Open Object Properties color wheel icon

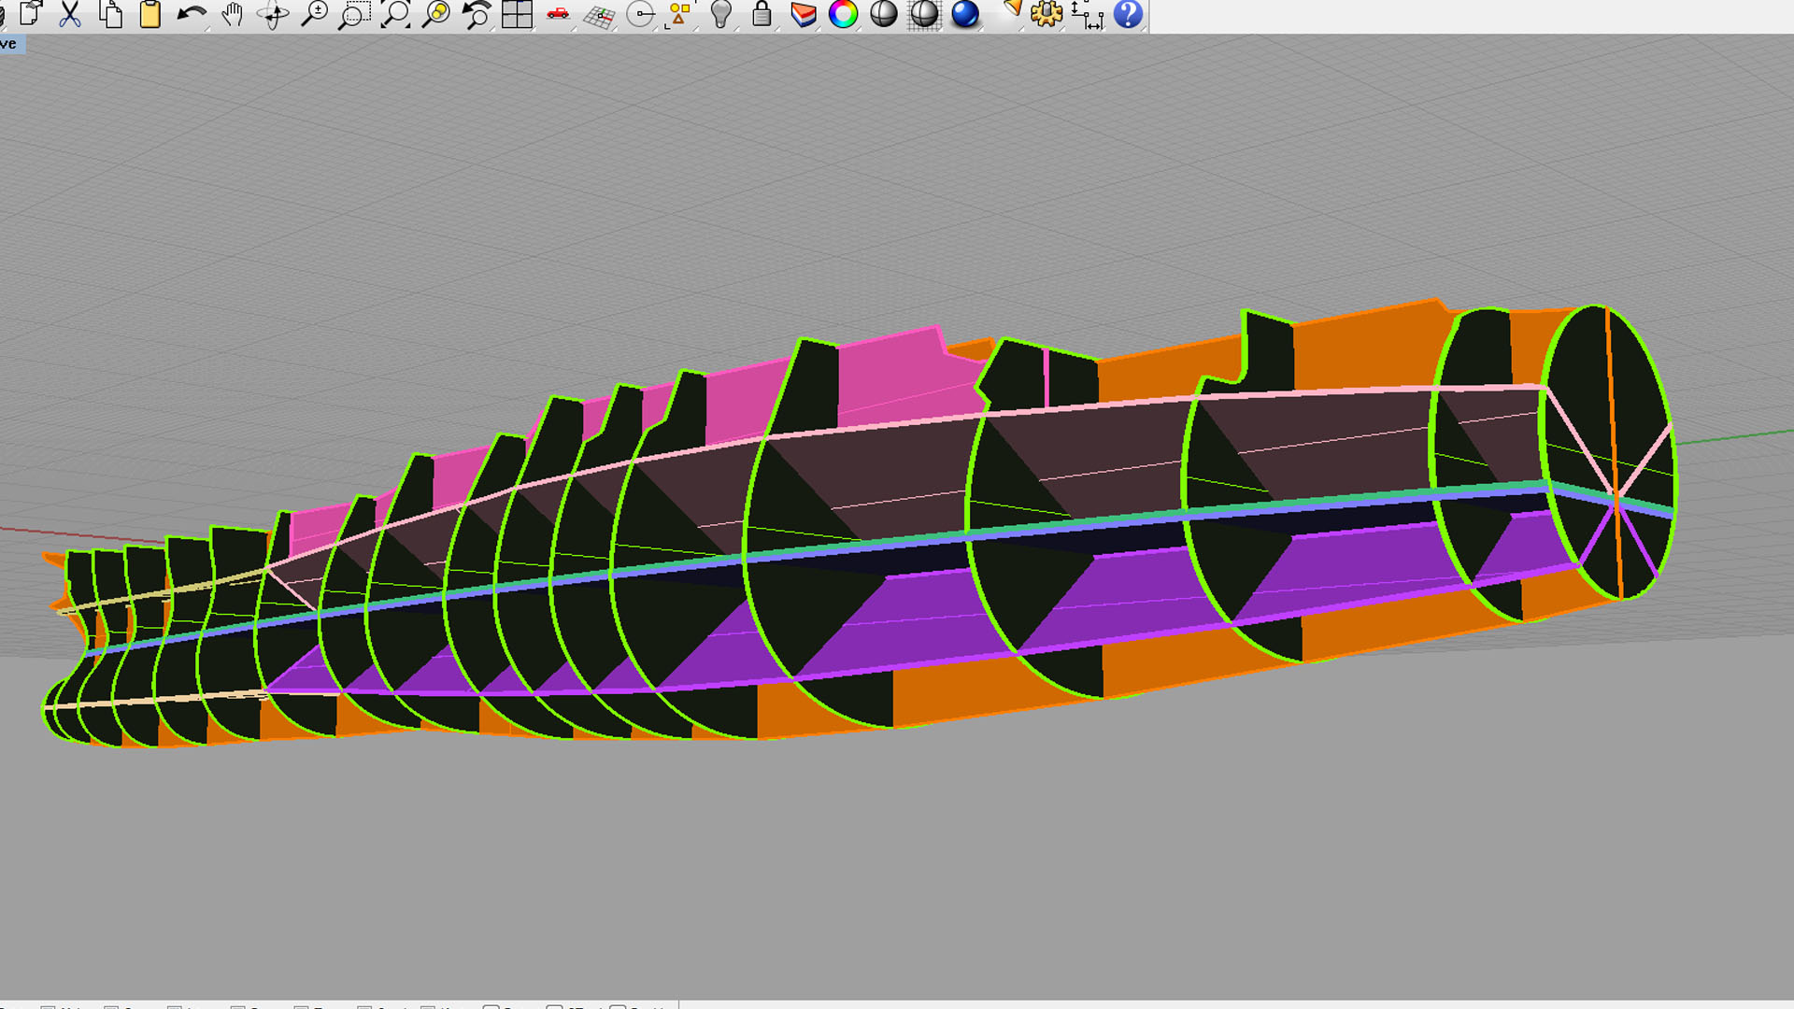pos(843,14)
